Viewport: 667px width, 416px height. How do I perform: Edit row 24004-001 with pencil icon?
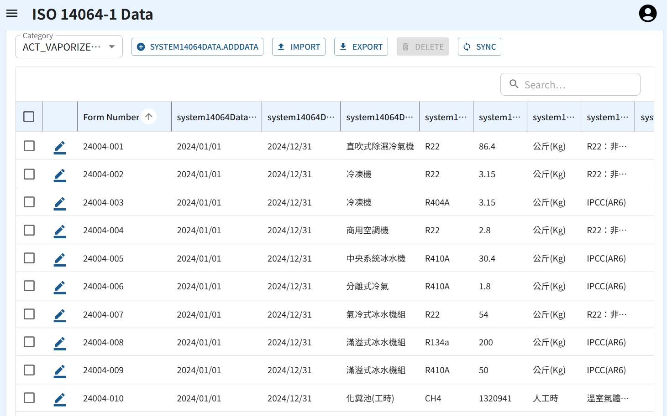(x=60, y=147)
